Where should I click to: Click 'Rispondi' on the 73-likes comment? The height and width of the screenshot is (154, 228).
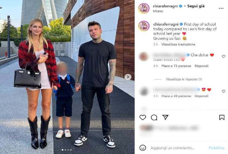pyautogui.click(x=202, y=66)
